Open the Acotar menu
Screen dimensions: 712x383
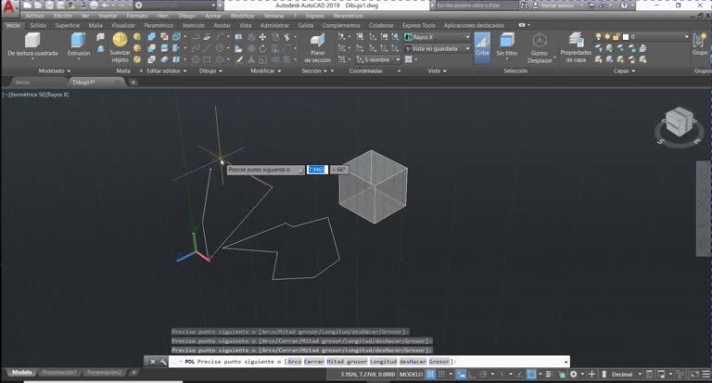[212, 16]
